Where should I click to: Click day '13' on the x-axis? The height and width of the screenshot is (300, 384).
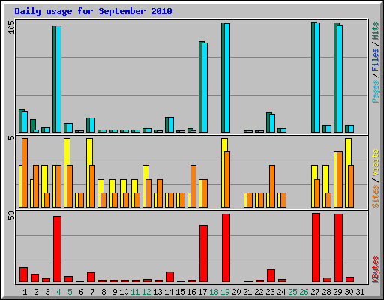point(157,292)
